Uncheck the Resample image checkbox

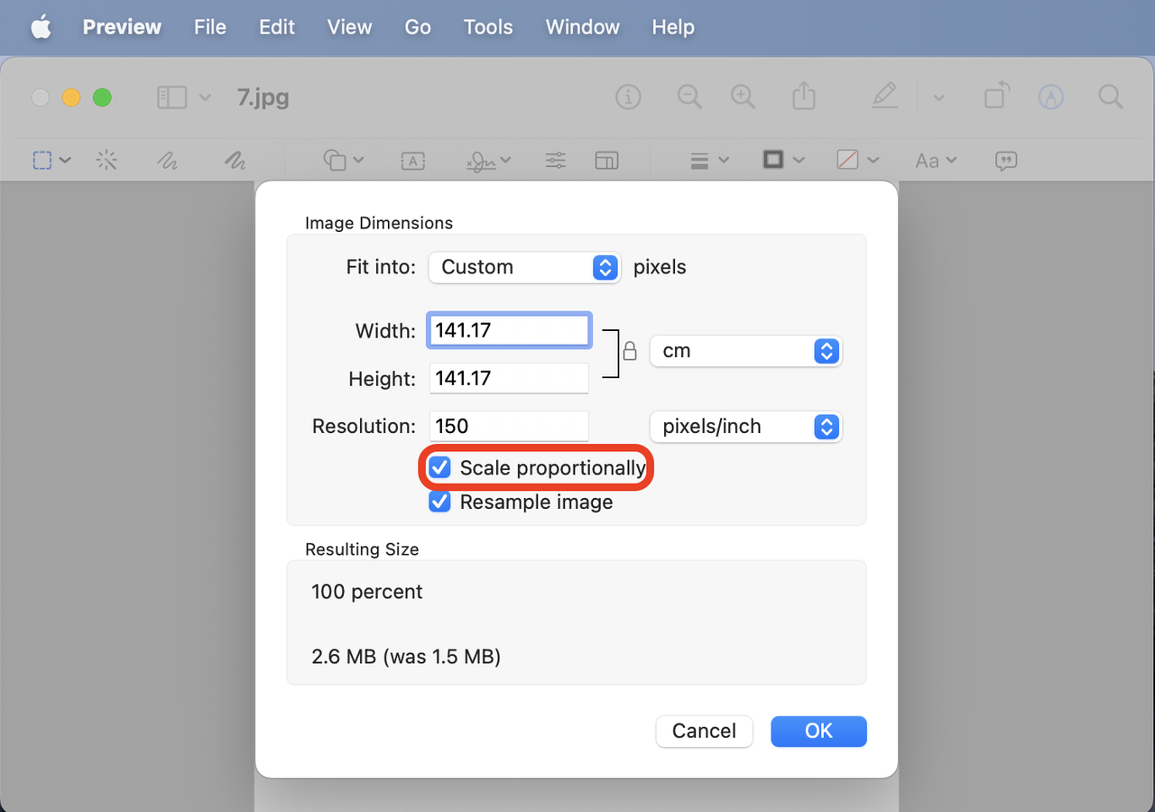(439, 502)
